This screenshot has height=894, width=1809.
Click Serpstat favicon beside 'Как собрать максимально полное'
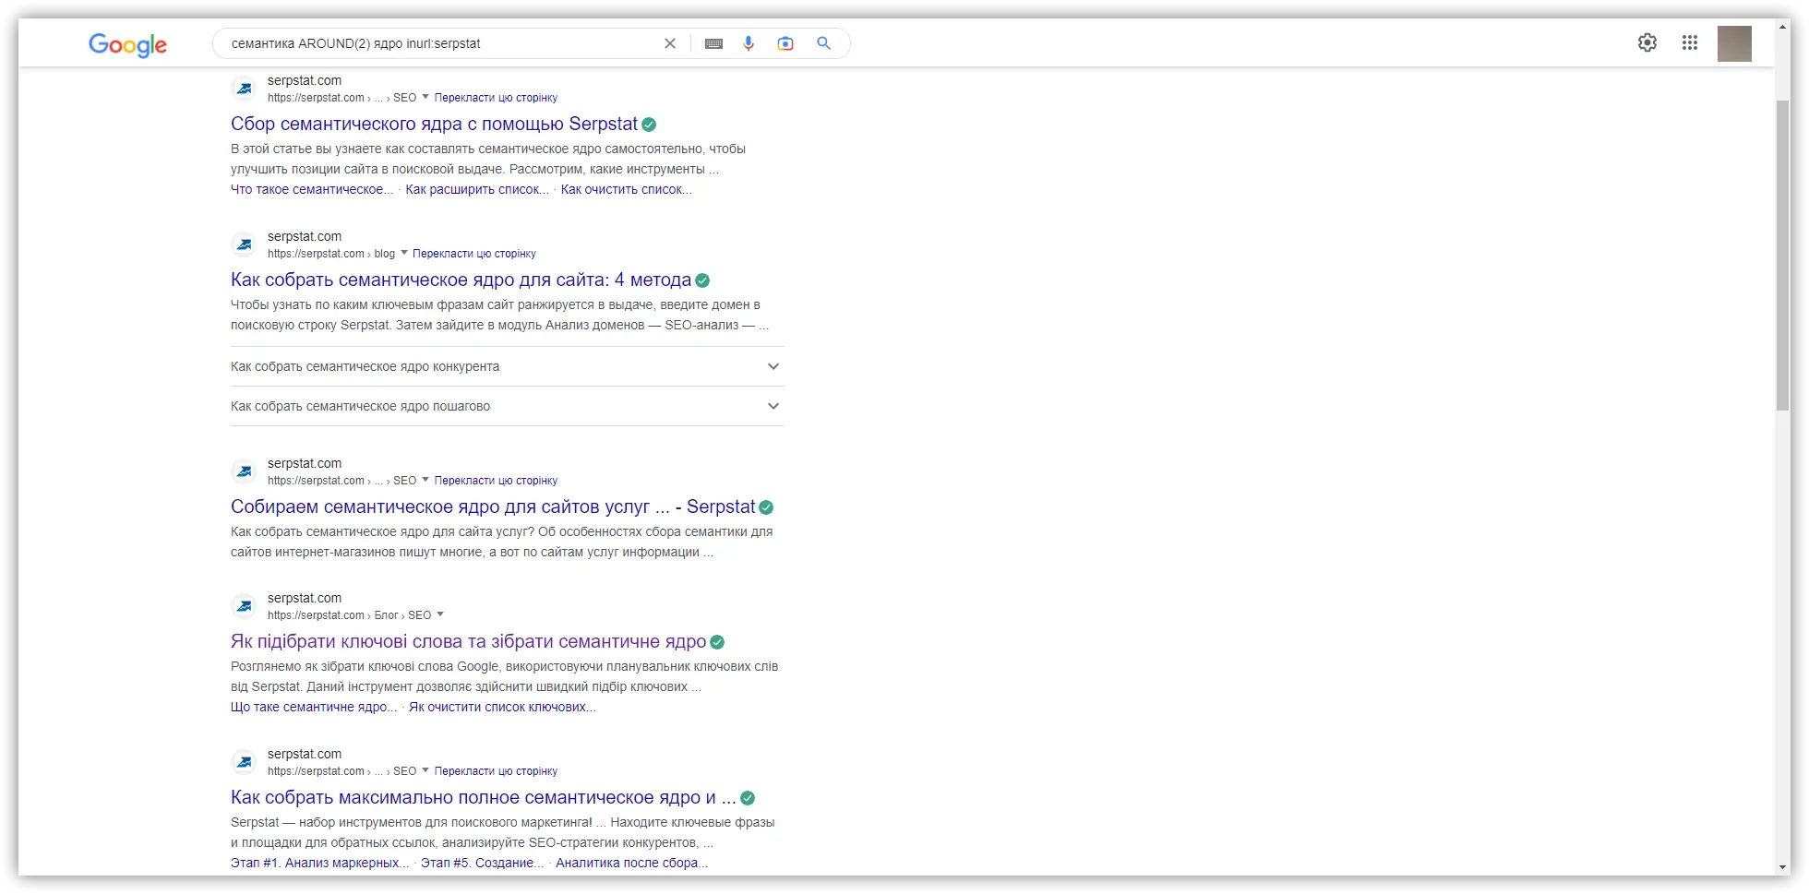pos(244,762)
